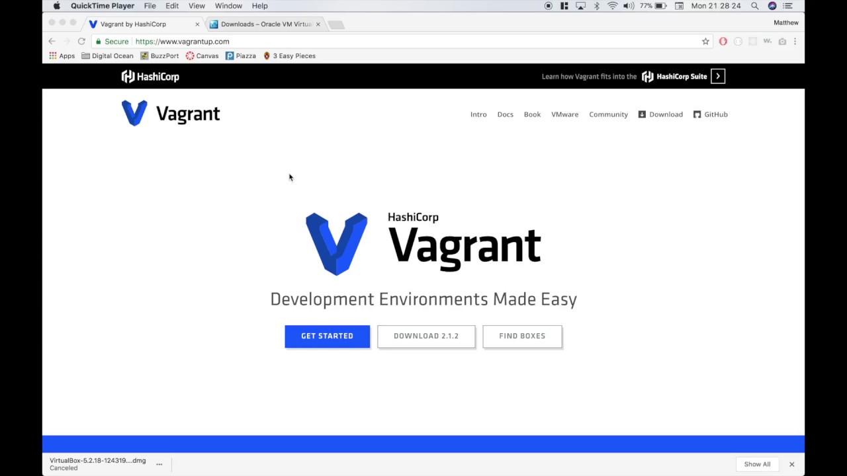
Task: Open Spotlight search icon
Action: coord(754,6)
